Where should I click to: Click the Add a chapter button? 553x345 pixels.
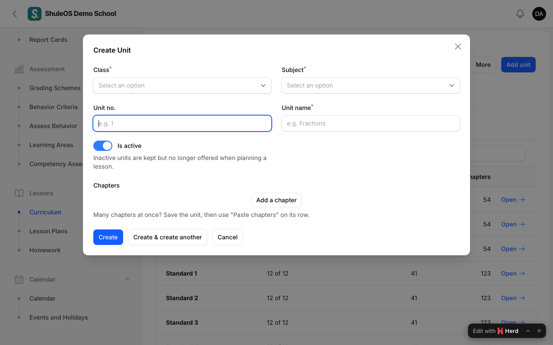(276, 200)
